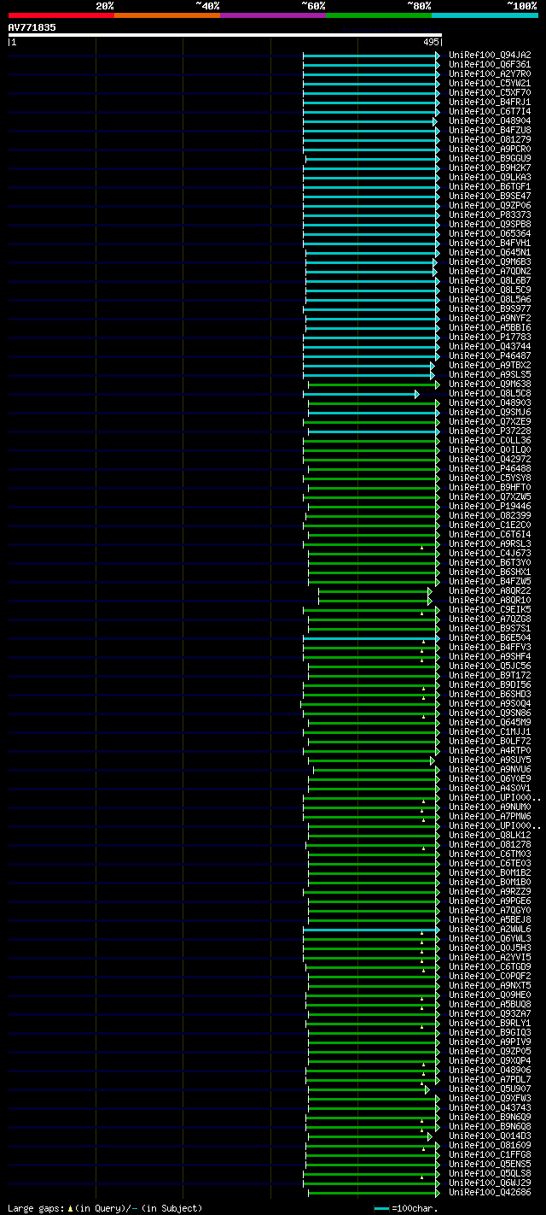
Task: Open hit UniRef100_Q6F361
Action: pos(490,65)
